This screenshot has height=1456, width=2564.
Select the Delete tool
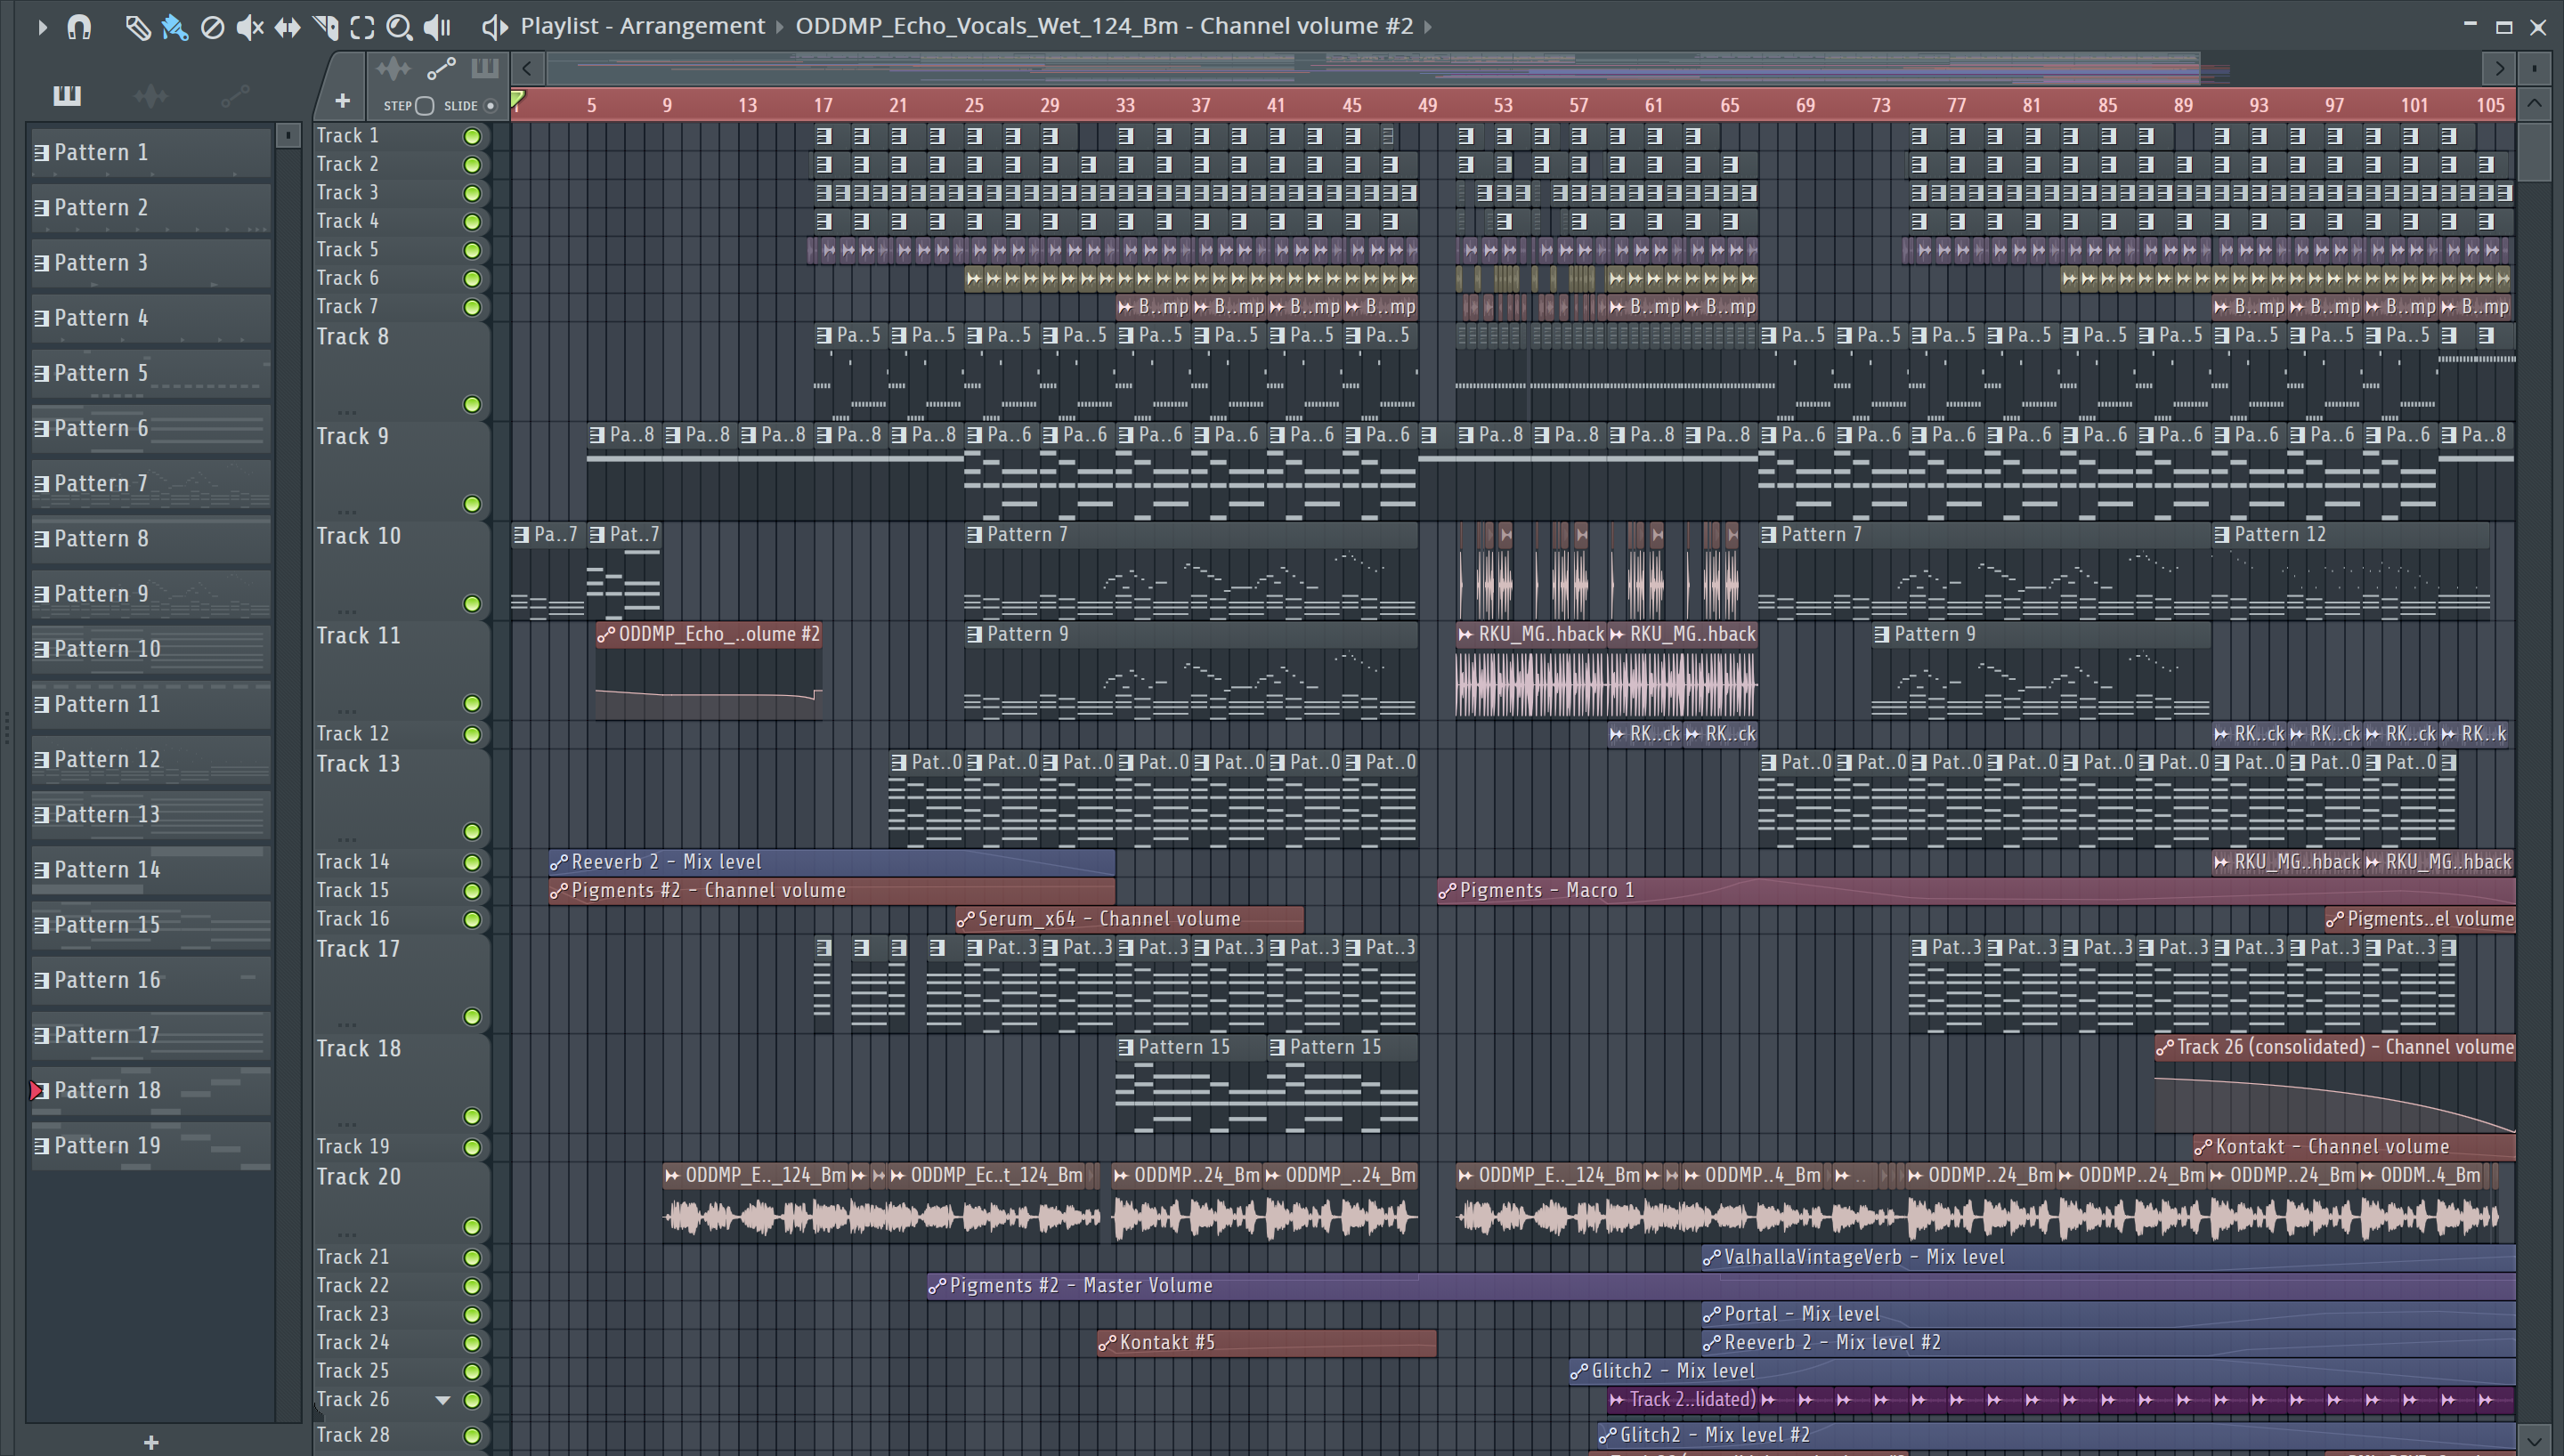click(x=212, y=27)
